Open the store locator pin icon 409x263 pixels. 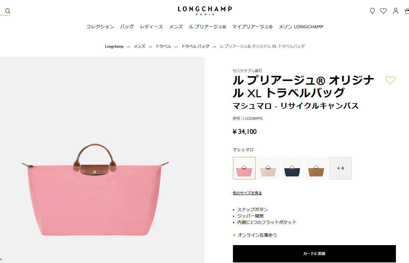(x=372, y=11)
